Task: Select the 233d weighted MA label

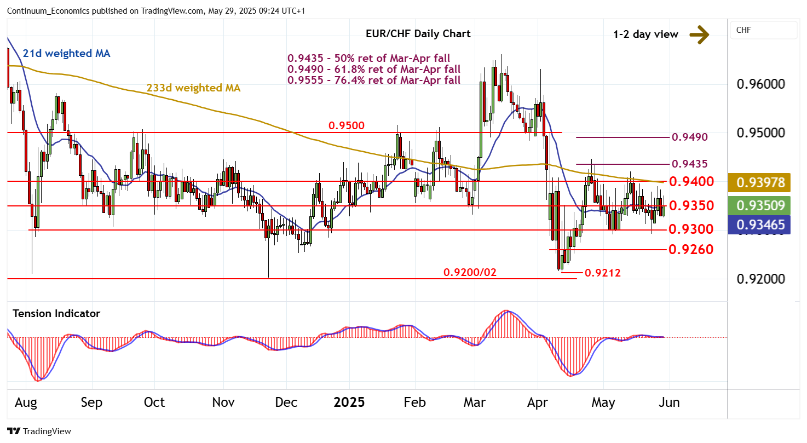Action: (193, 88)
